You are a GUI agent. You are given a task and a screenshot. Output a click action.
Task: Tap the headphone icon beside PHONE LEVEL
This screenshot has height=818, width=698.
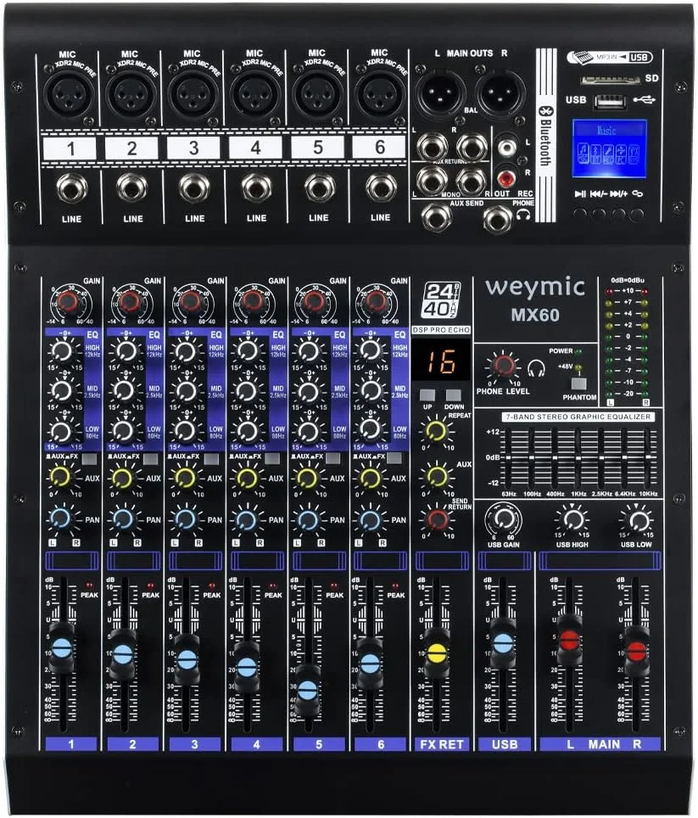tap(535, 367)
